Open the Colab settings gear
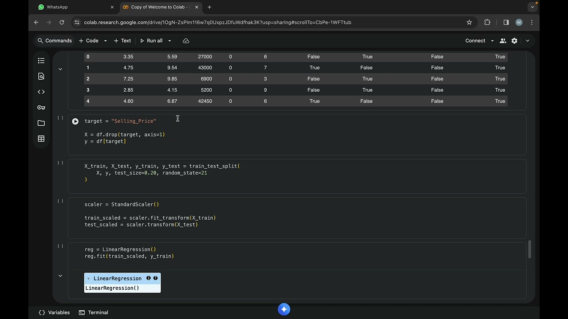 point(514,41)
